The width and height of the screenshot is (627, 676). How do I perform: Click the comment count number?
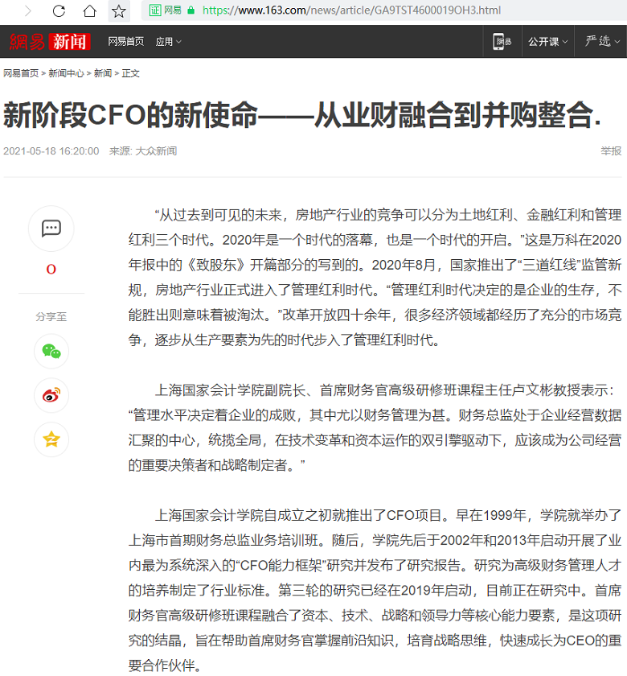tap(51, 270)
